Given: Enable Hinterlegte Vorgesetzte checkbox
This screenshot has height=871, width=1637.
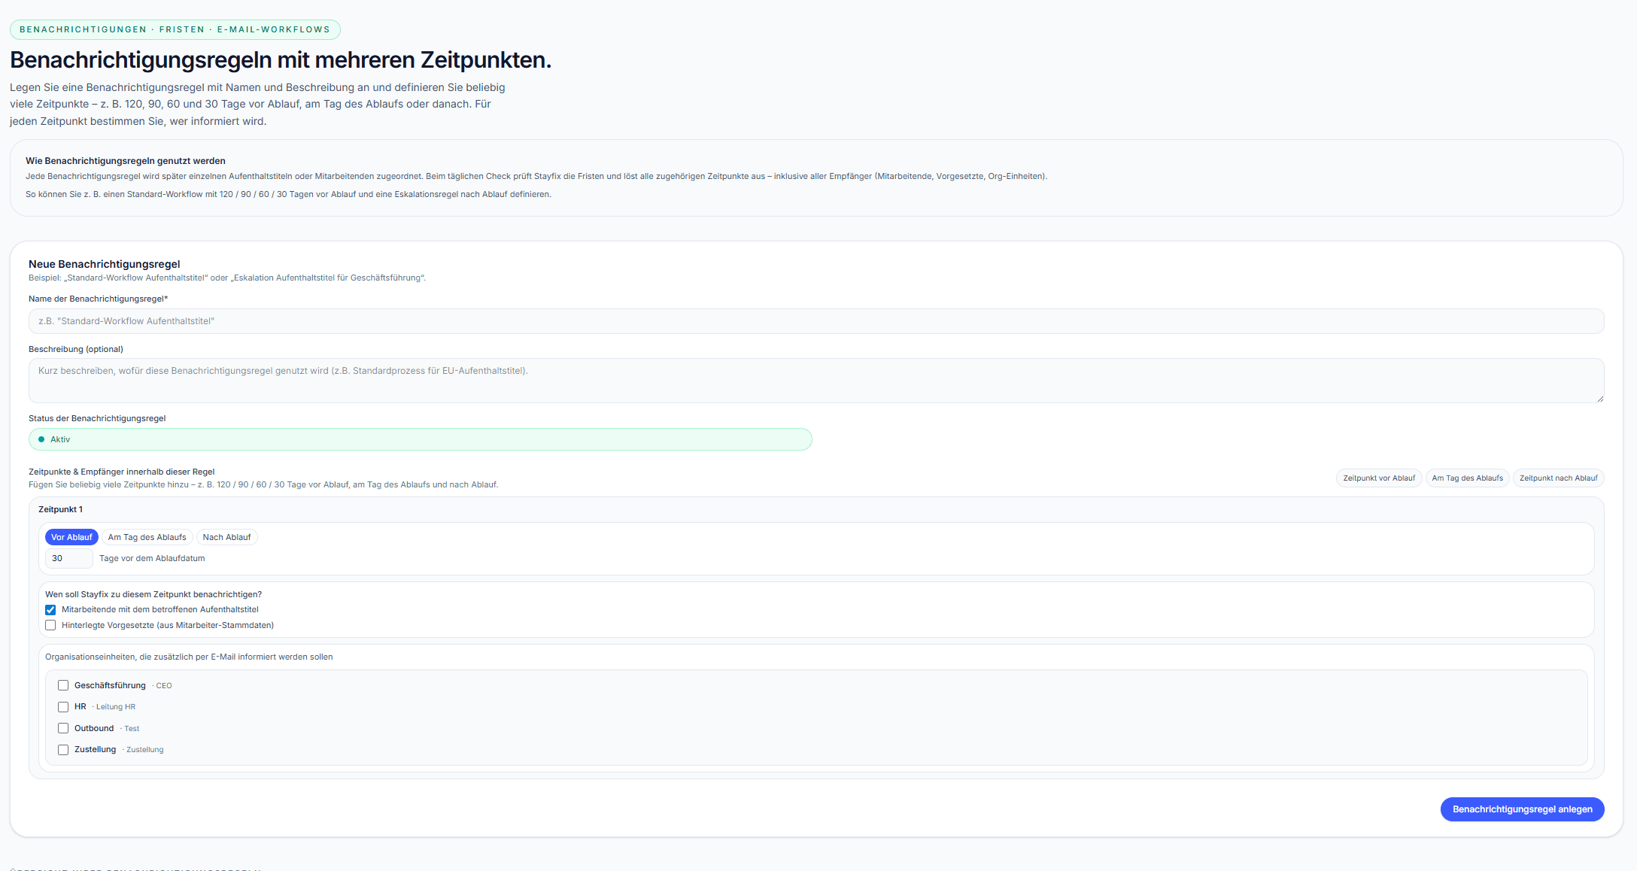Looking at the screenshot, I should [x=50, y=625].
